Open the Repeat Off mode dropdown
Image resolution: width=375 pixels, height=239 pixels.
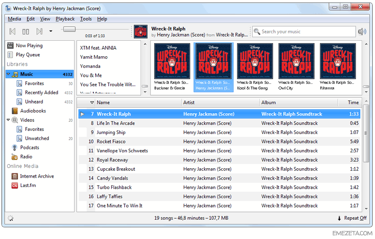[x=352, y=218]
